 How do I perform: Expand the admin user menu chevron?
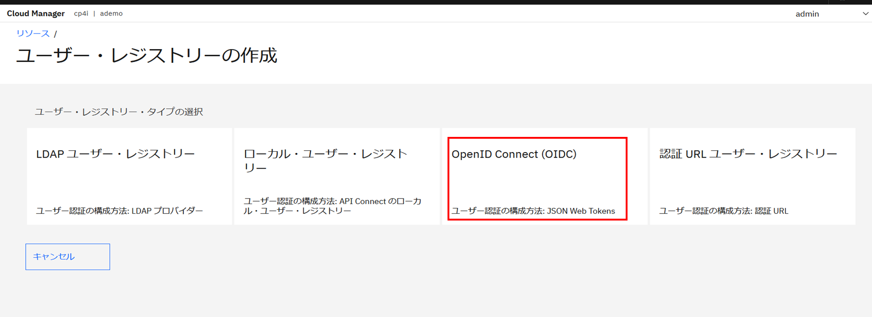(x=865, y=14)
